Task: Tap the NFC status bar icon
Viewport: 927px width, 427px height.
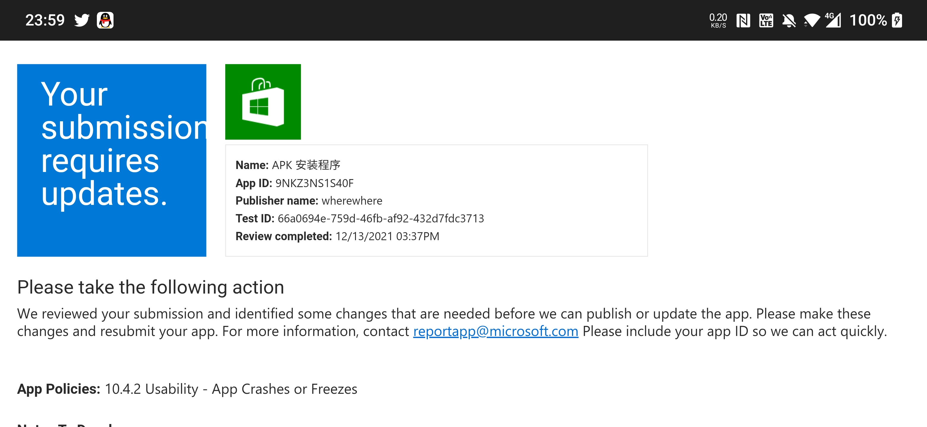Action: coord(744,20)
